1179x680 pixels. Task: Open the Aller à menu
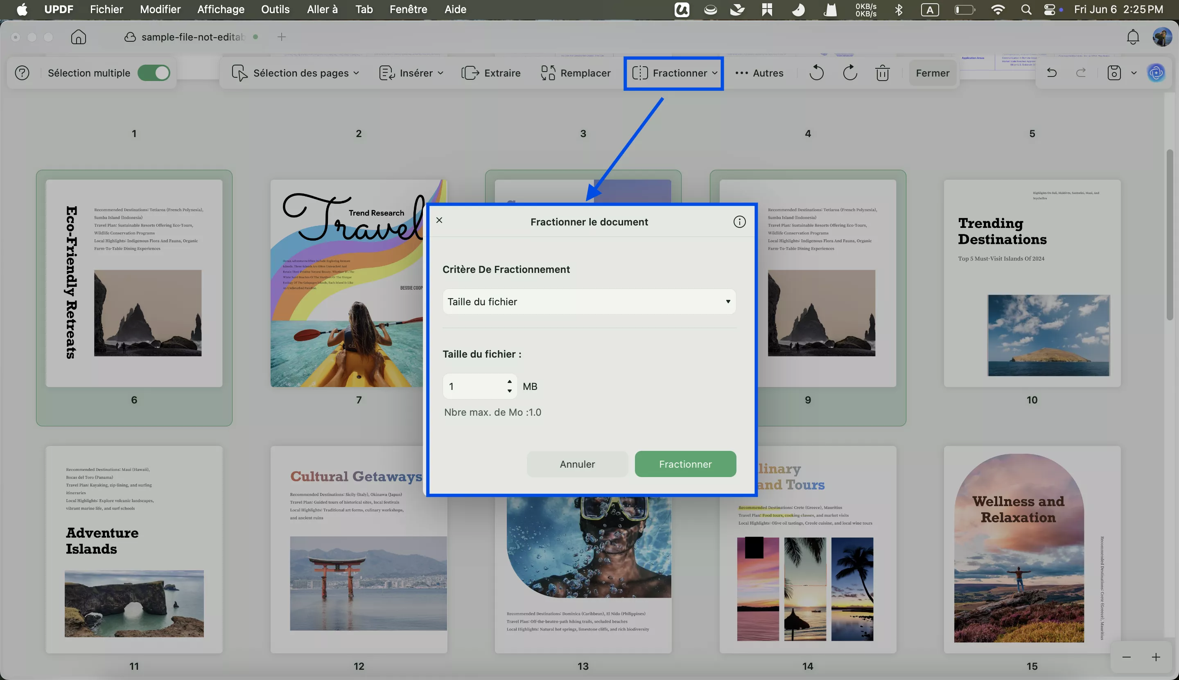(322, 9)
